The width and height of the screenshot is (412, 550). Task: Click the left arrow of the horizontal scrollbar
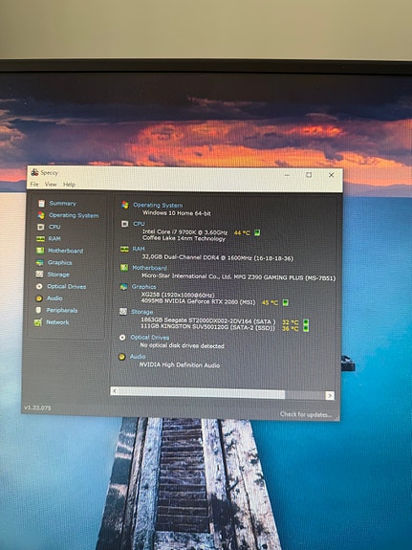click(x=115, y=391)
